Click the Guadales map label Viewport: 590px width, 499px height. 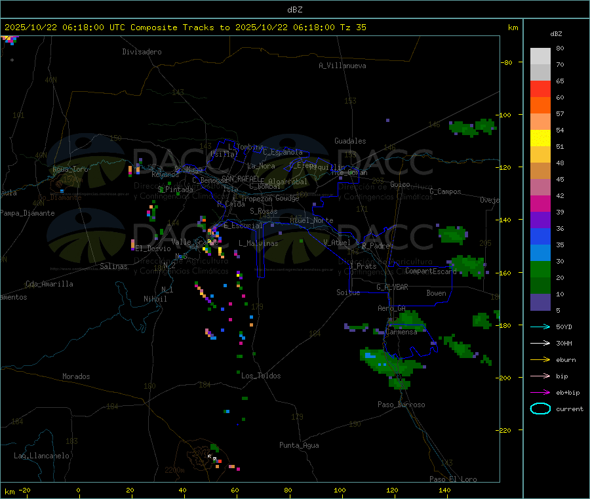click(350, 141)
